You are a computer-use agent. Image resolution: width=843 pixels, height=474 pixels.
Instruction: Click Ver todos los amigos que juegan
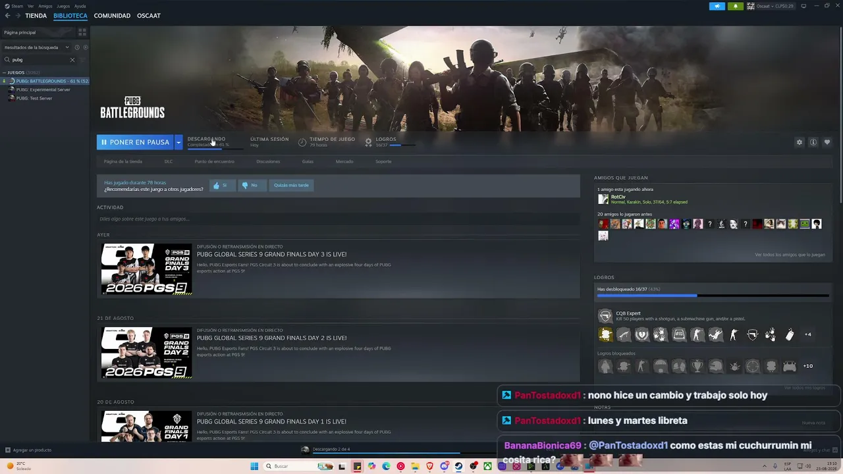[x=790, y=255]
